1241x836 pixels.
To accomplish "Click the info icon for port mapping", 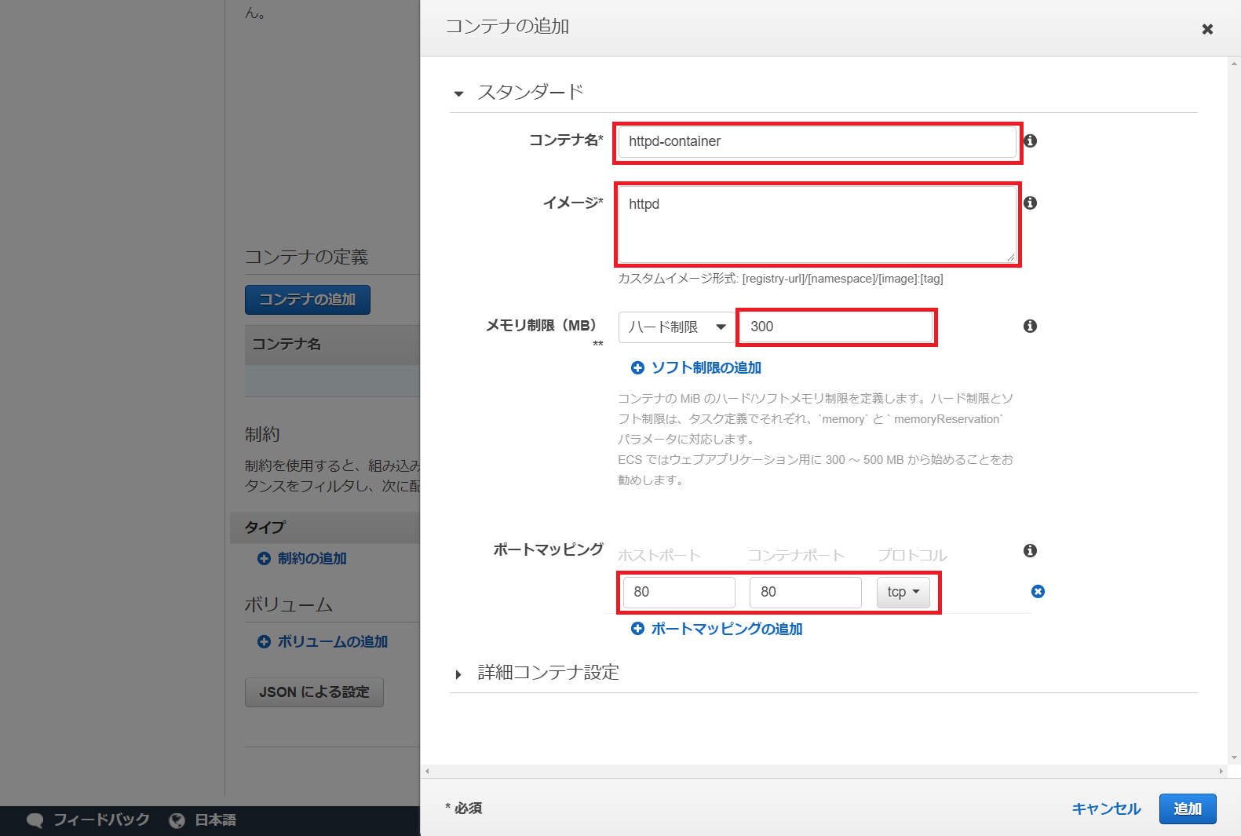I will tap(1030, 550).
